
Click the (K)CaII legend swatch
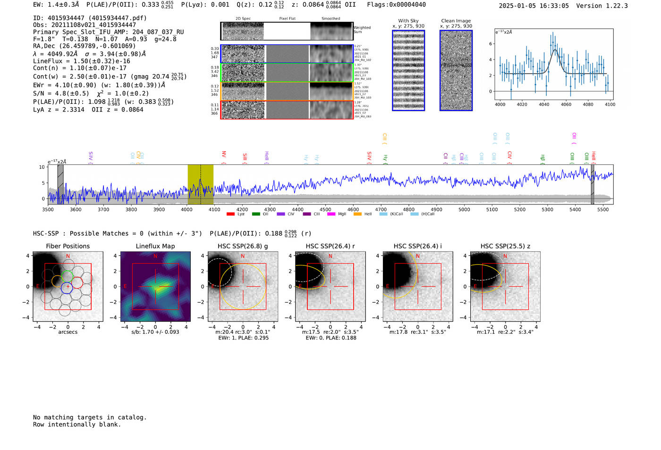383,214
